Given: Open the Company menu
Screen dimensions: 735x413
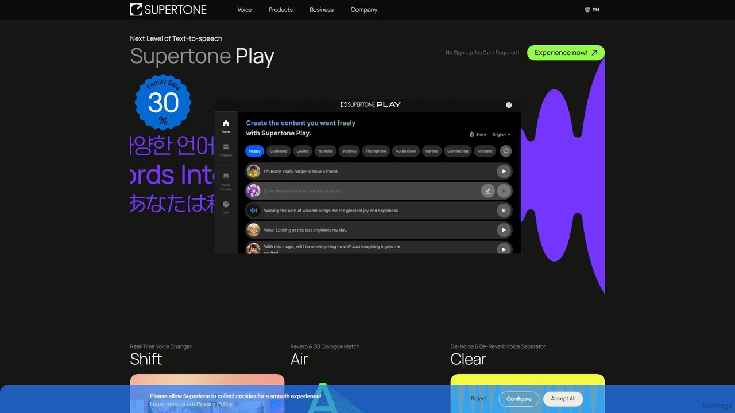Looking at the screenshot, I should pyautogui.click(x=364, y=10).
